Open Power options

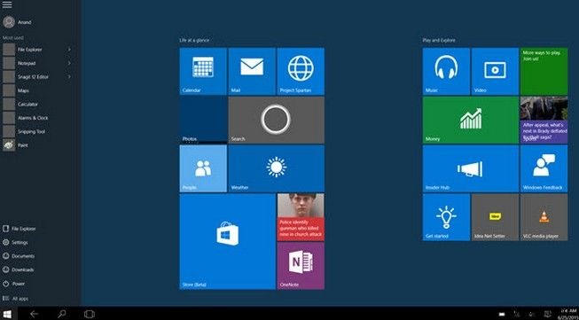click(x=13, y=284)
